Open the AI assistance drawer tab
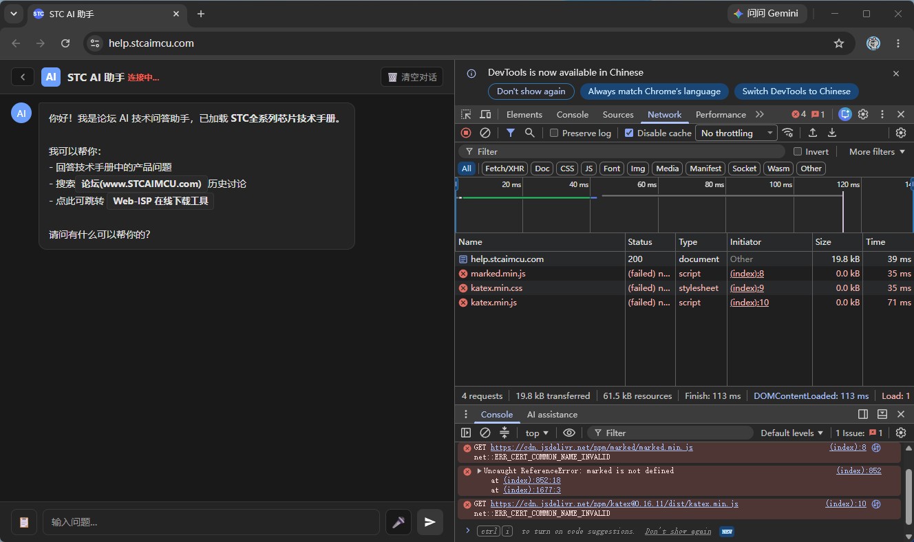This screenshot has width=914, height=542. point(552,414)
